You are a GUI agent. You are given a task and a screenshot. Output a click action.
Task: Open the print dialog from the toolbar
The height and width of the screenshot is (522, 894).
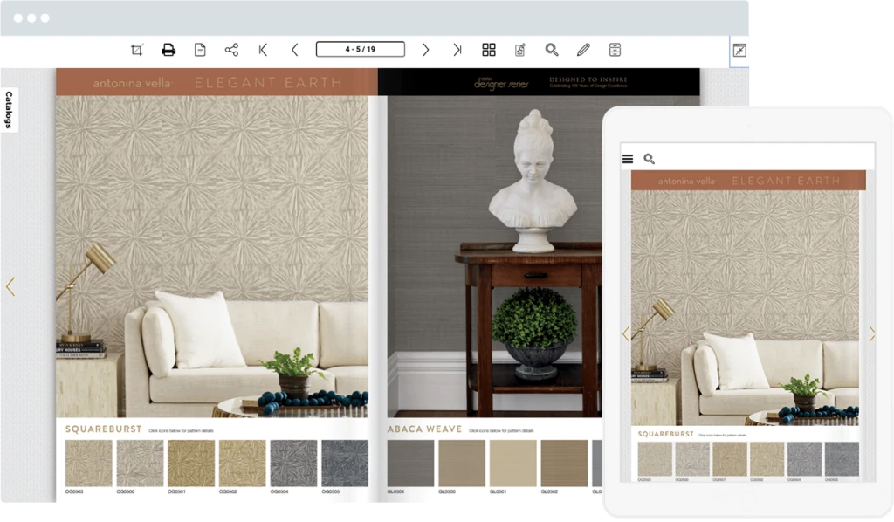pyautogui.click(x=168, y=49)
